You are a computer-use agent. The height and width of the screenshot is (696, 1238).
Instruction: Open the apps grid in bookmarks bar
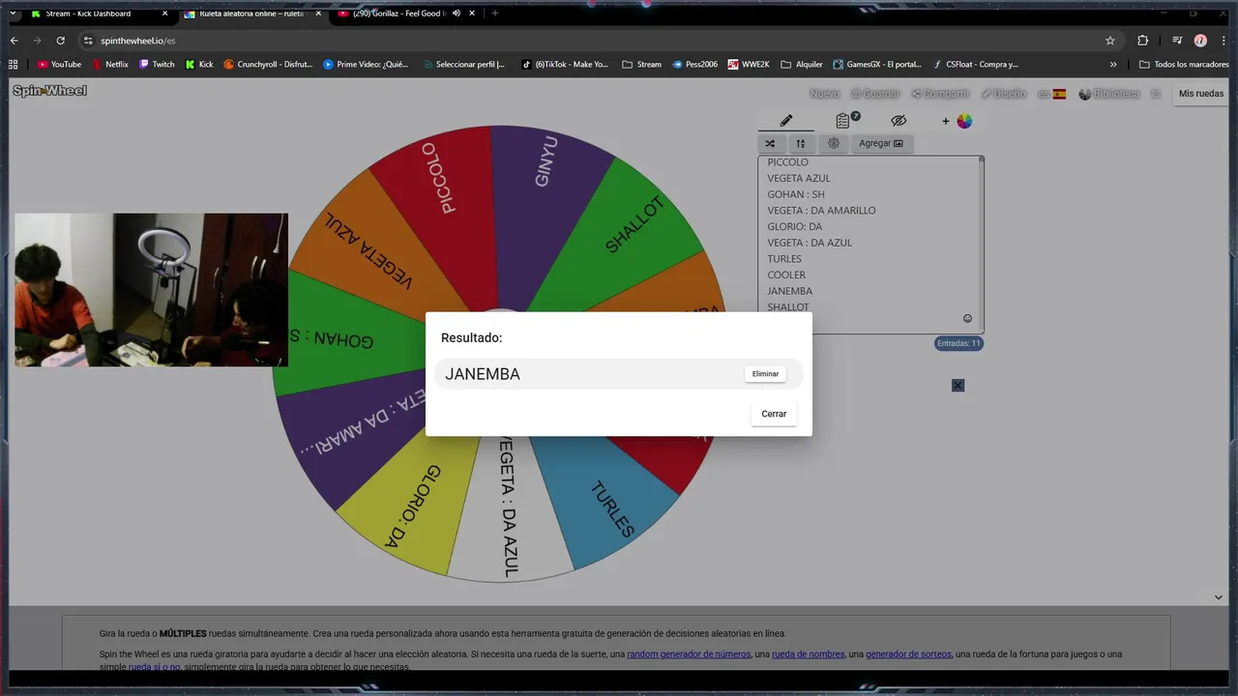(13, 65)
